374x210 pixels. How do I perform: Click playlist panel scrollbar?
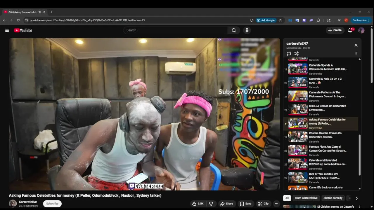pos(359,155)
